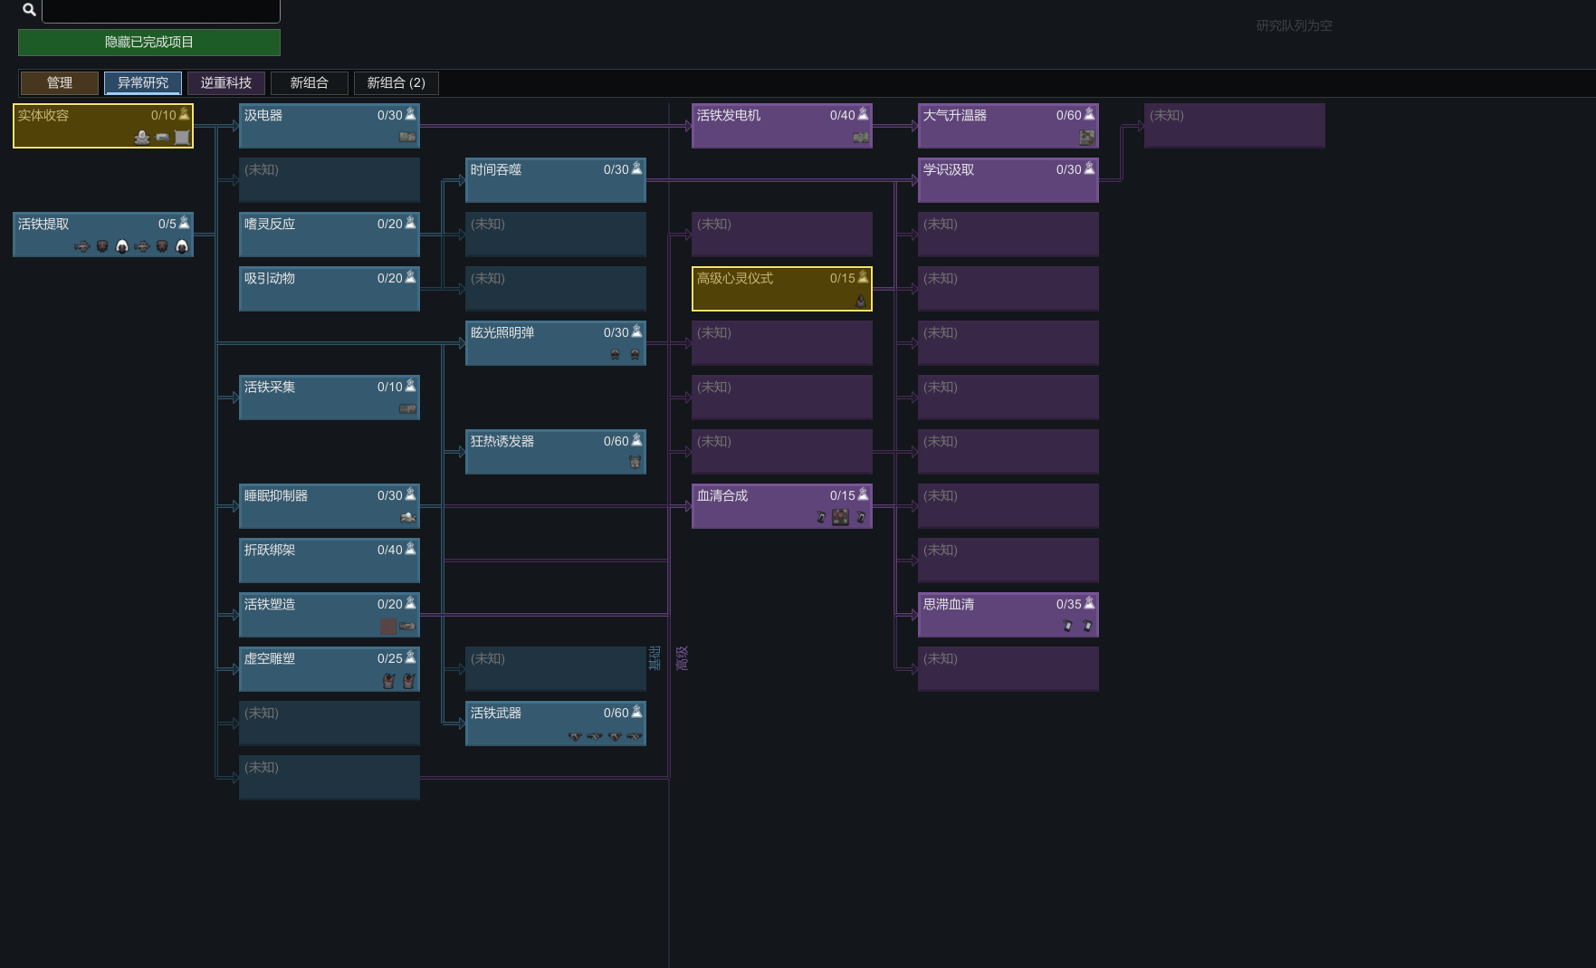This screenshot has height=968, width=1596.
Task: Select the 活铁提取 research node
Action: pyautogui.click(x=103, y=235)
